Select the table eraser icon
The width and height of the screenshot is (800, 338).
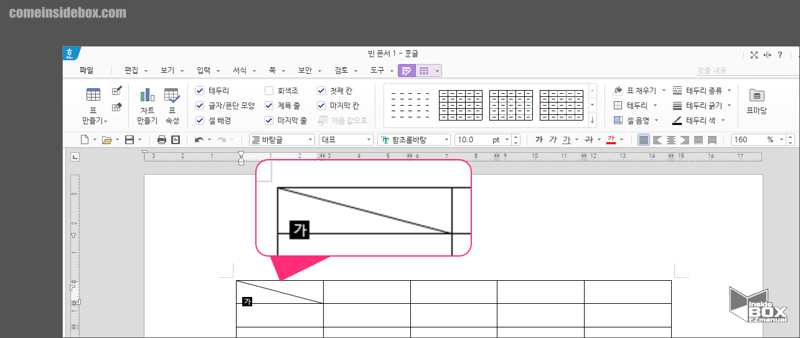[116, 107]
